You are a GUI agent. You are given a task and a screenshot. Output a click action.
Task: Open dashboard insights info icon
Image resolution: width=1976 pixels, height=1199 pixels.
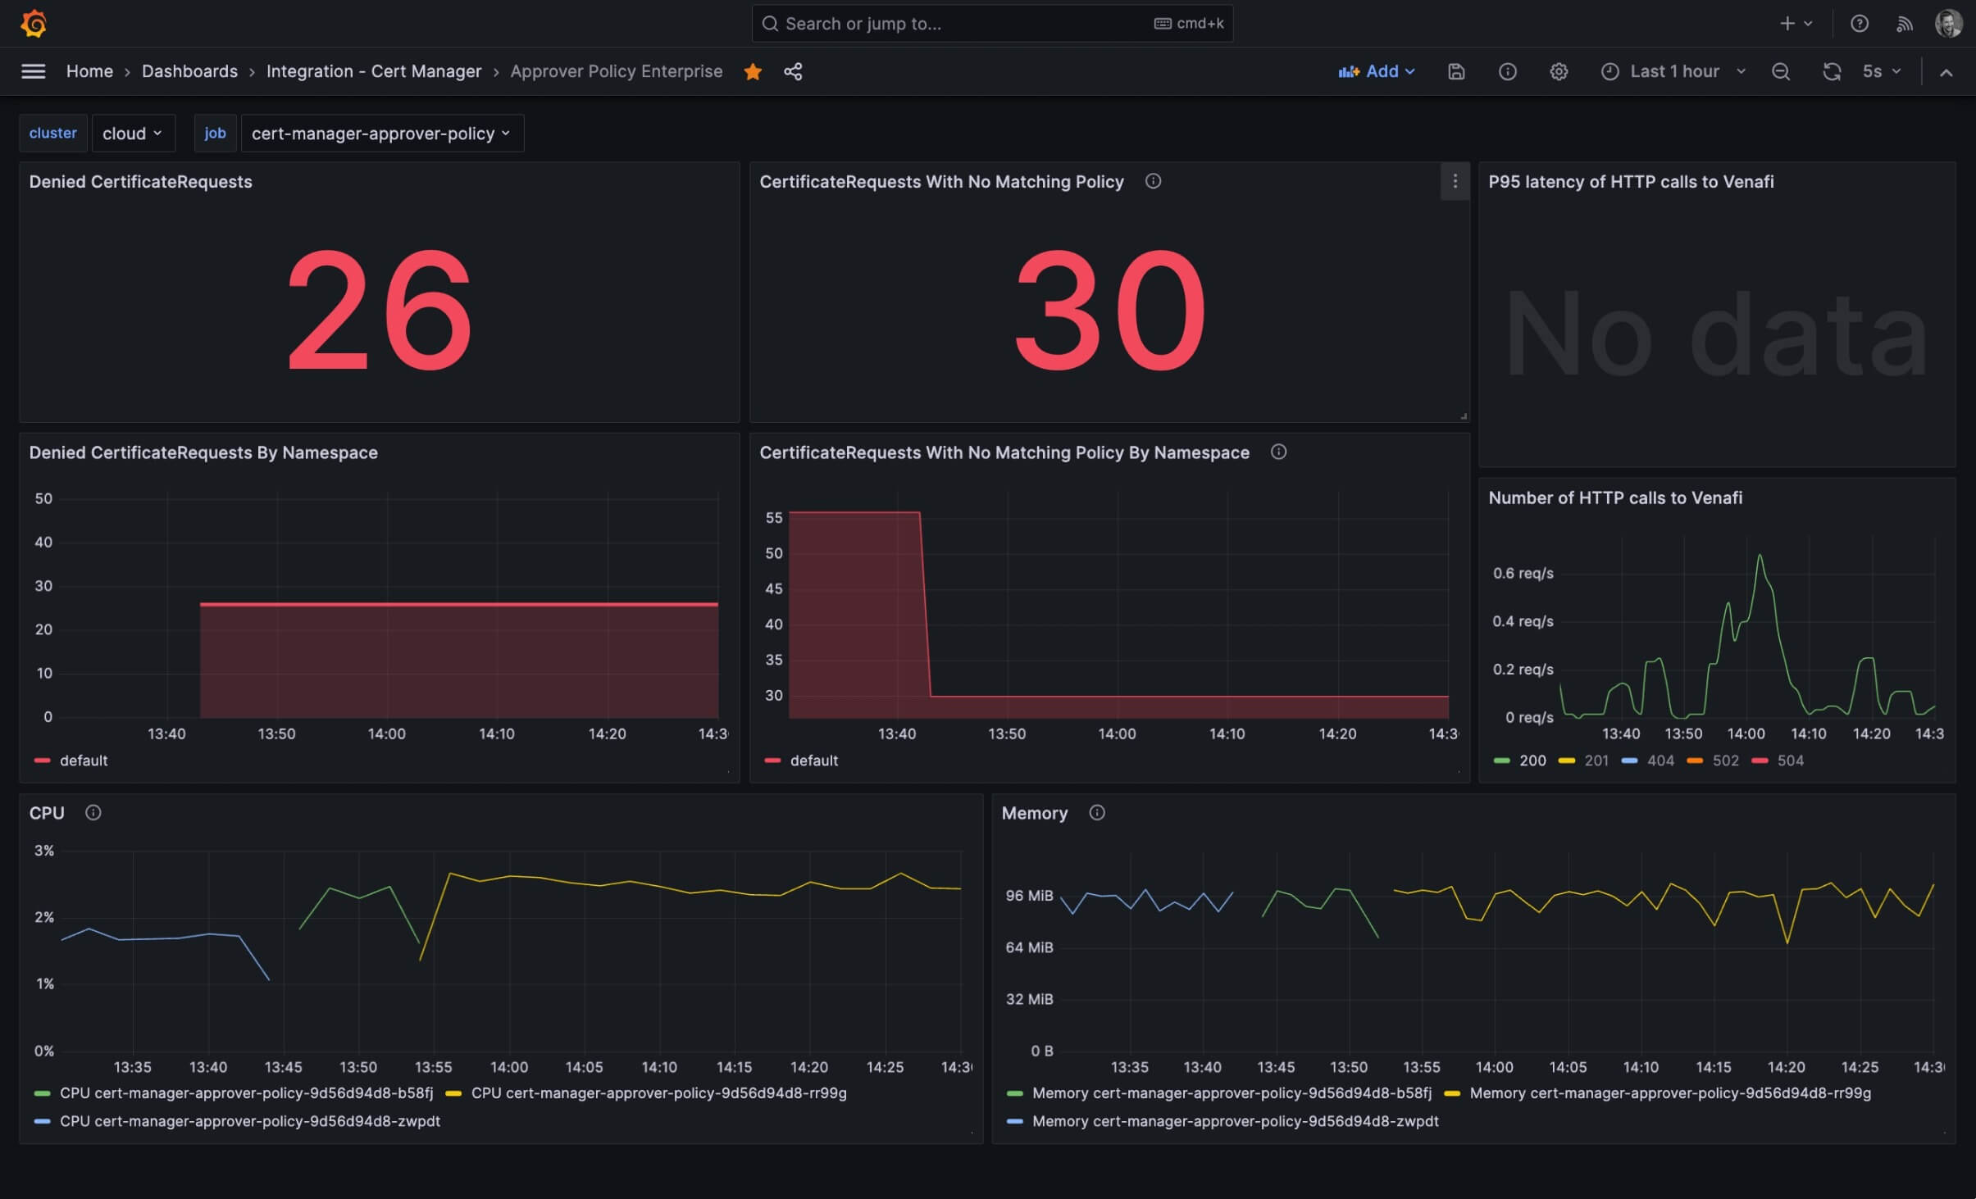tap(1507, 71)
